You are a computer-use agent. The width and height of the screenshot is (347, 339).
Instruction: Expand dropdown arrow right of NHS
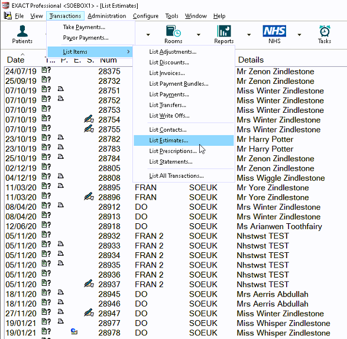point(299,35)
